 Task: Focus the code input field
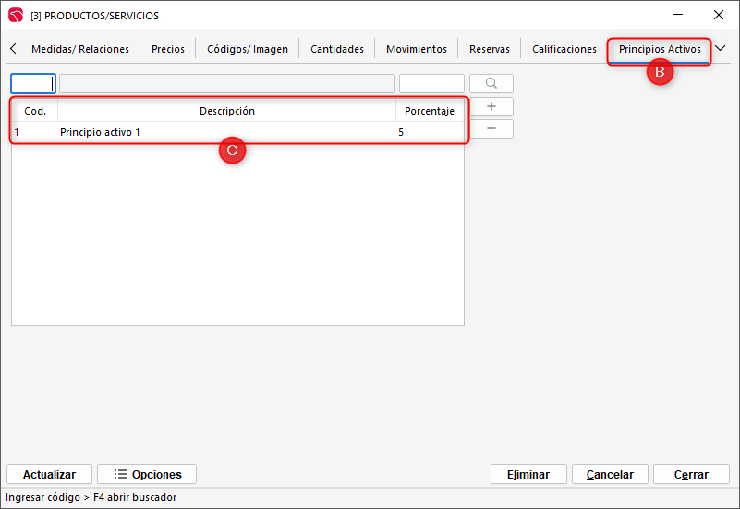point(33,84)
